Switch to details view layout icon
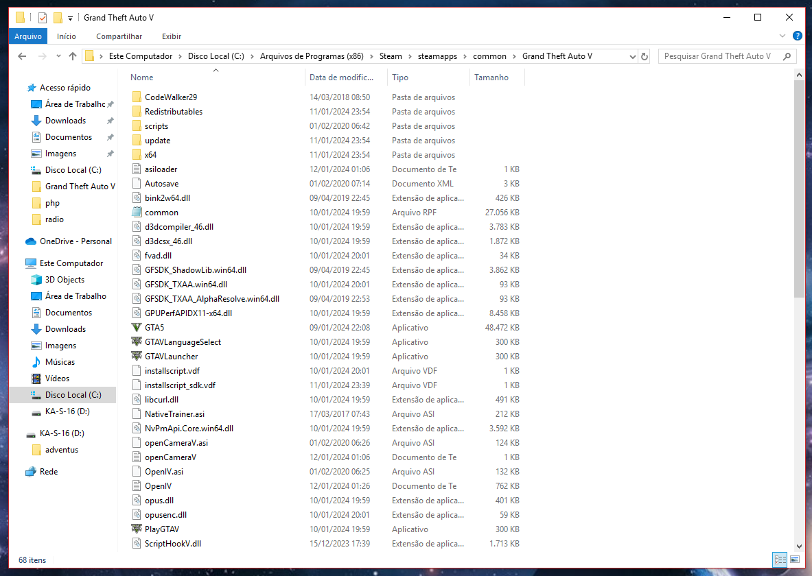812x576 pixels. tap(780, 560)
